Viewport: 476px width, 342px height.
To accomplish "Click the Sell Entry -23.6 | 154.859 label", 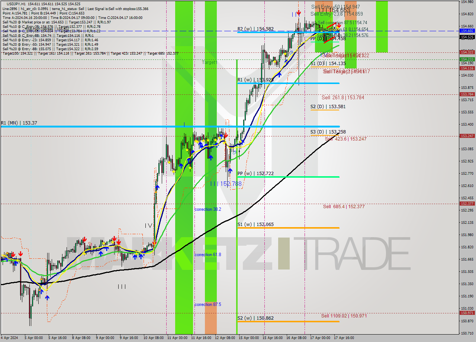I will coord(337,14).
